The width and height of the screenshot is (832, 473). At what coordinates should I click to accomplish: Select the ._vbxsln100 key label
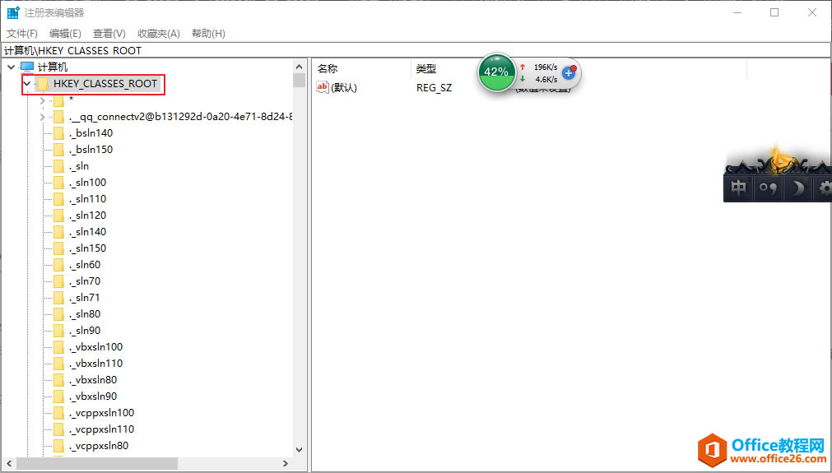[95, 347]
